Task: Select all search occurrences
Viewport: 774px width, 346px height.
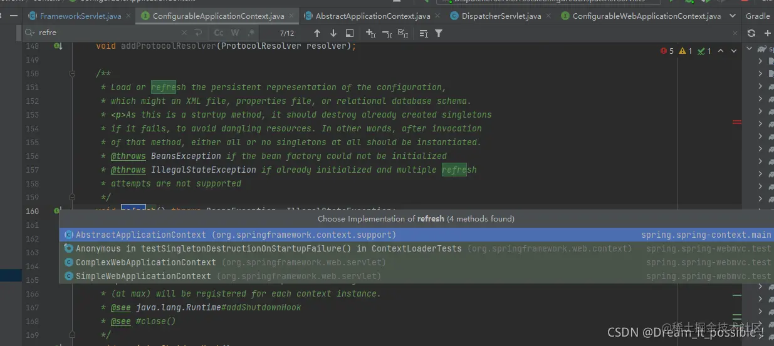Action: [x=403, y=33]
